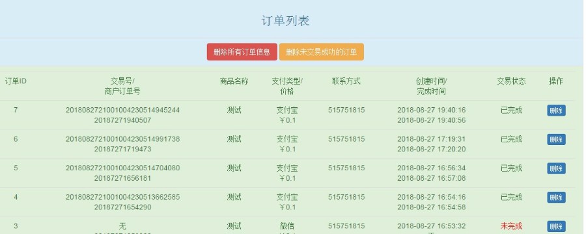Screen dimensions: 586x234
Task: Click the 订单列表 page title
Action: [285, 21]
